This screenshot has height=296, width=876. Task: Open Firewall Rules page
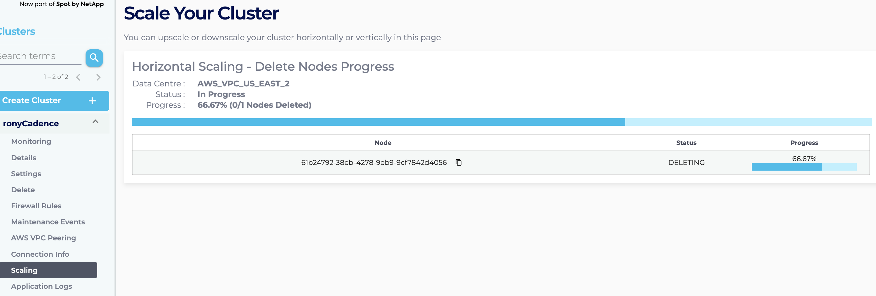tap(36, 206)
